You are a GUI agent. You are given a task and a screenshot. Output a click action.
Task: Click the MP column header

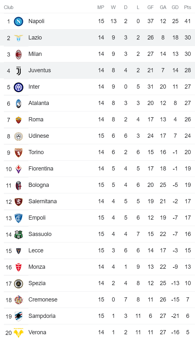click(x=101, y=7)
